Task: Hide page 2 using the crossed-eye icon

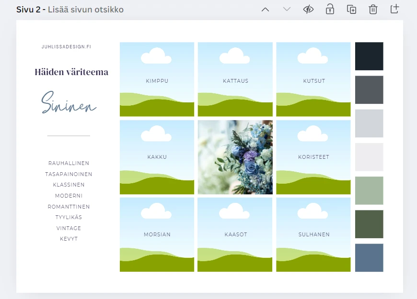Action: [308, 9]
